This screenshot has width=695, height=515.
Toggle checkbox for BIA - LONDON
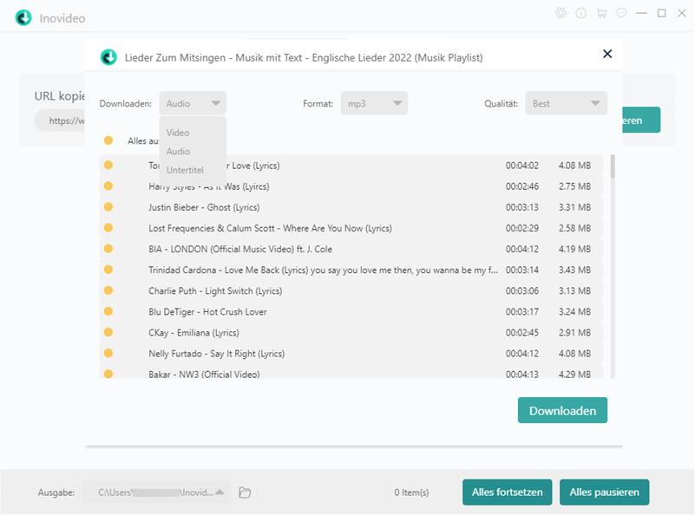(x=108, y=249)
